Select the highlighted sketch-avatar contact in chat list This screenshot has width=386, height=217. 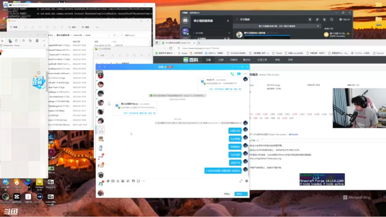click(x=100, y=130)
